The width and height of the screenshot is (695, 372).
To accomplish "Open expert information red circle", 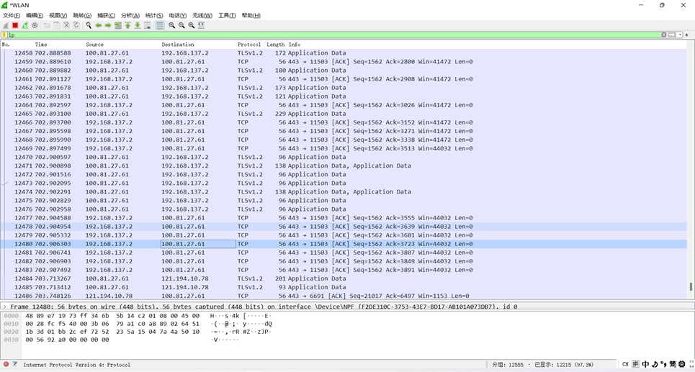I will pos(6,364).
